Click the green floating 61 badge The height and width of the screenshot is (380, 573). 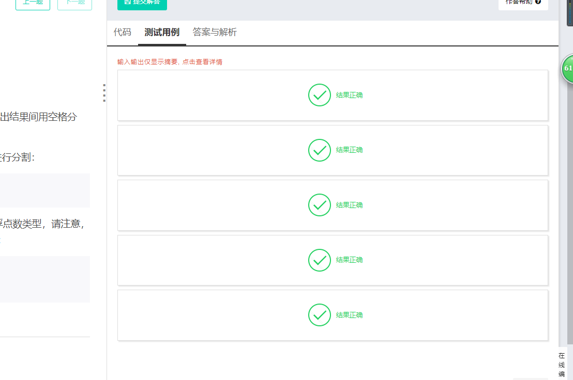click(x=568, y=69)
